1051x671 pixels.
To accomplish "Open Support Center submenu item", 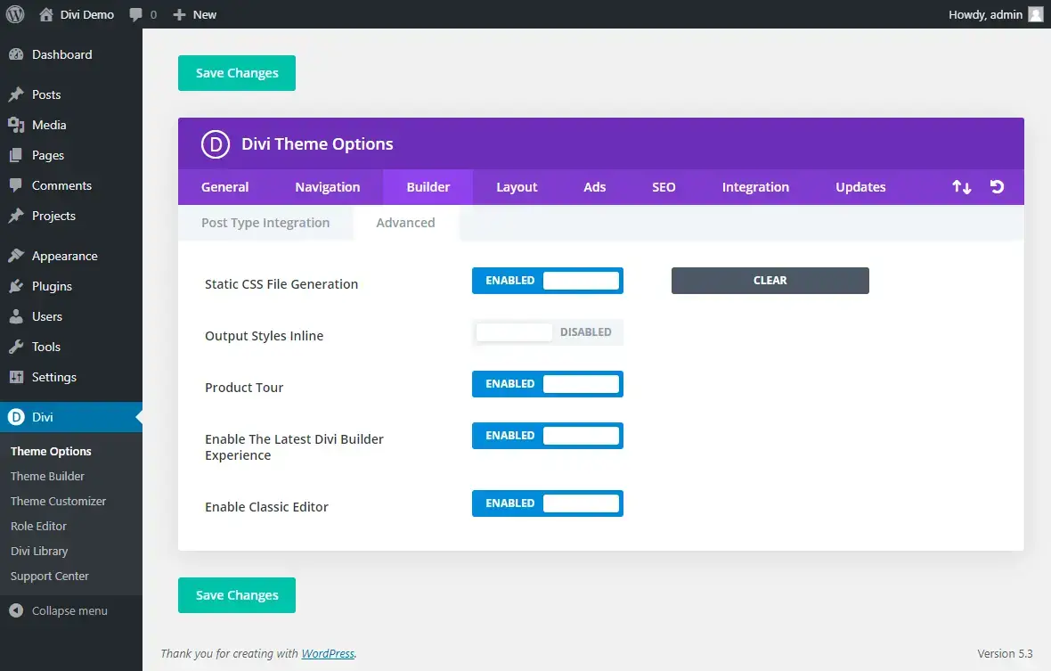I will pos(50,576).
